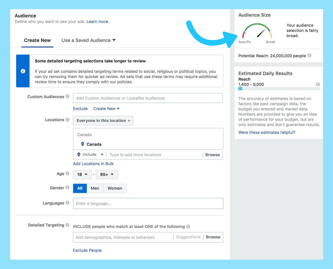Click Potential Reach 24,000,000 people text
The image size is (333, 269).
tap(272, 56)
